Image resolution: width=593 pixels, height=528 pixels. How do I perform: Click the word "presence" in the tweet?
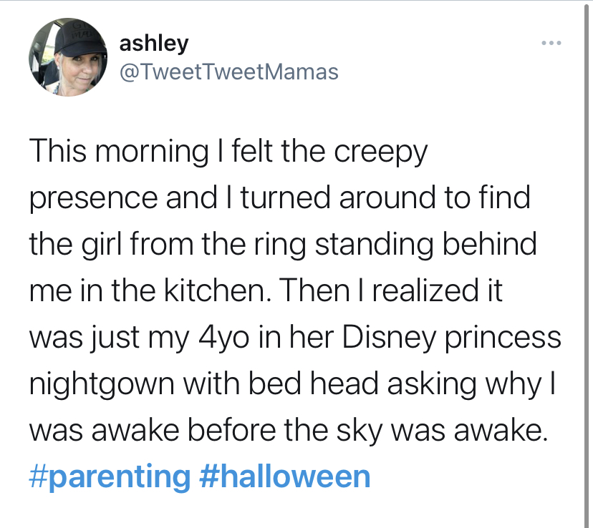[x=92, y=198]
